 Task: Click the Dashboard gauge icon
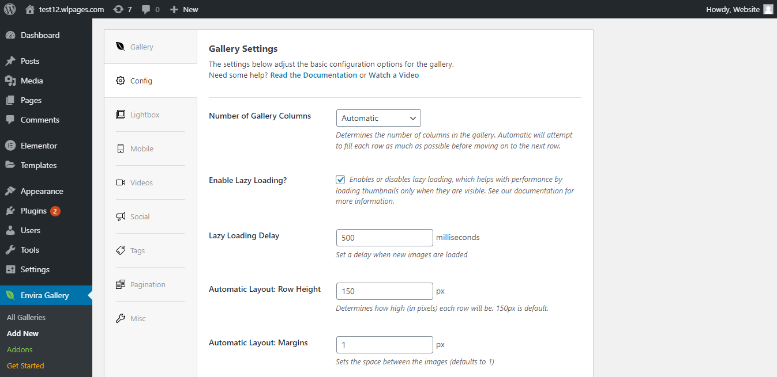[10, 35]
